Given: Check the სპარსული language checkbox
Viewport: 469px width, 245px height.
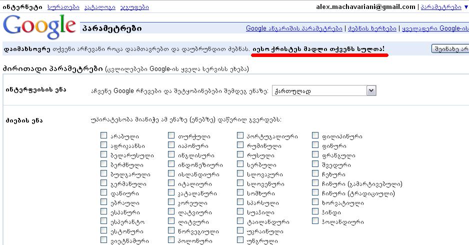Looking at the screenshot, I should 240,202.
